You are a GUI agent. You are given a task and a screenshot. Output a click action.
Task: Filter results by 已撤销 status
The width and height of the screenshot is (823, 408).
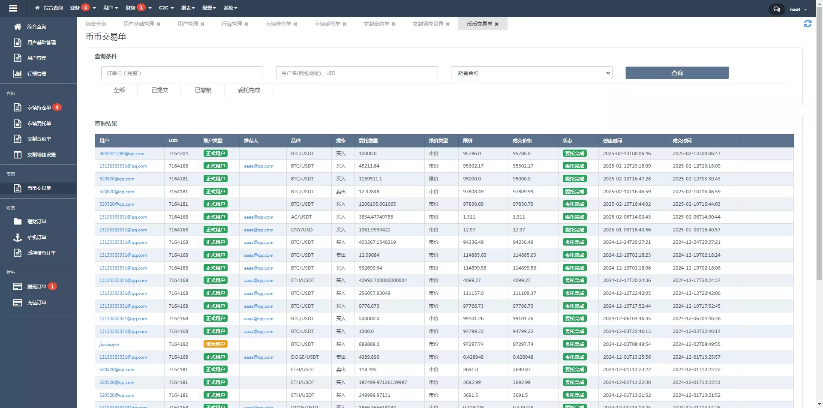[202, 90]
